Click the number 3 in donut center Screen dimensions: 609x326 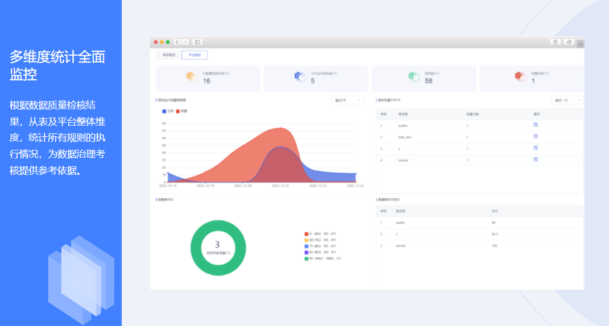[x=217, y=244]
